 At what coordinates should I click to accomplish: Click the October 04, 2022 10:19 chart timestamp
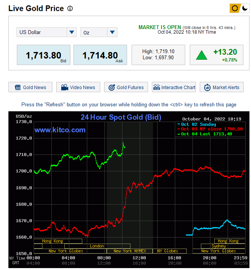click(x=212, y=119)
